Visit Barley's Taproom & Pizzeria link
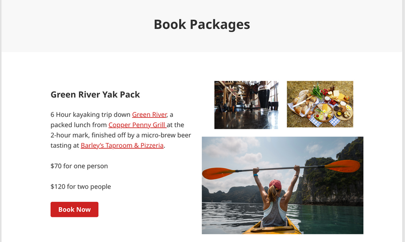The image size is (405, 242). 122,146
